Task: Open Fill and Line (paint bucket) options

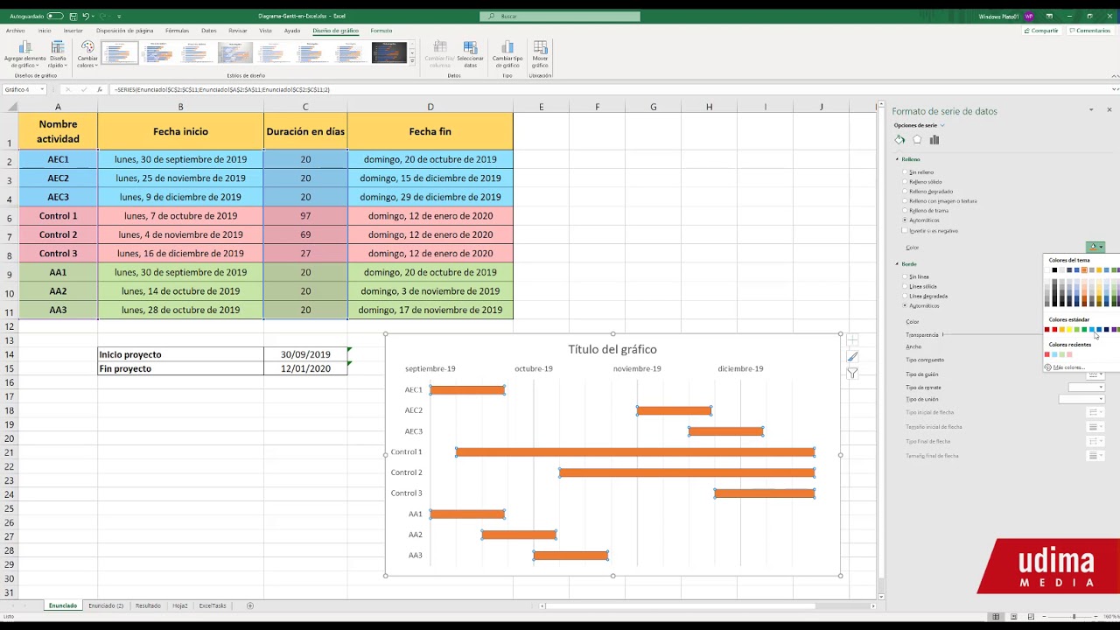Action: coord(899,140)
